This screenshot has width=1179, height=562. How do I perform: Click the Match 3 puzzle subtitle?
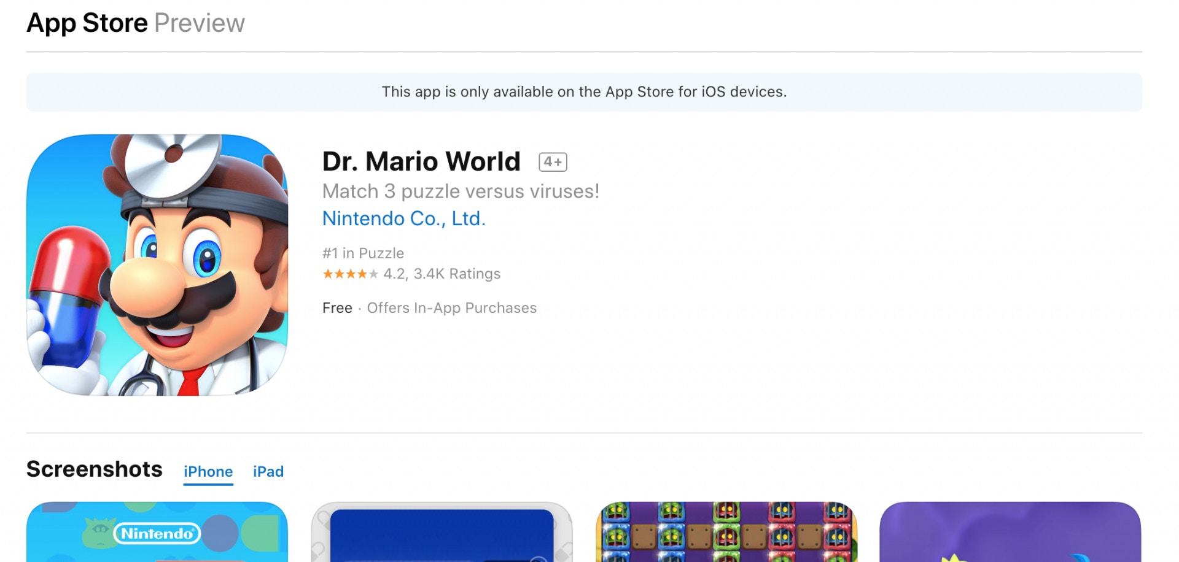(461, 191)
